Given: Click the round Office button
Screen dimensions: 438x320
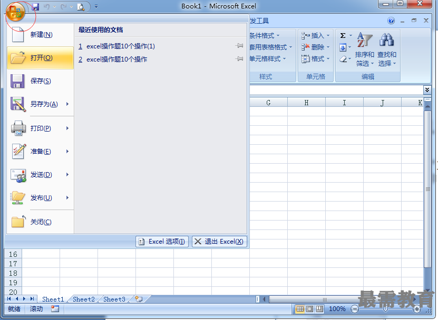Looking at the screenshot, I should 15,12.
